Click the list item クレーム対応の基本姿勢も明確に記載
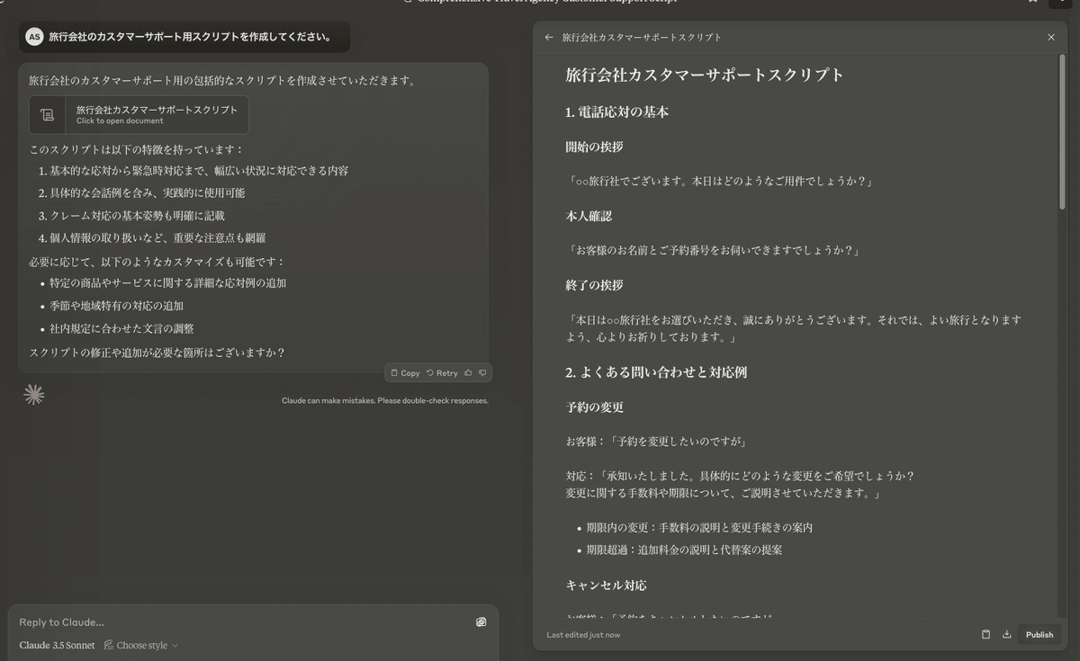Viewport: 1080px width, 661px height. coord(137,216)
